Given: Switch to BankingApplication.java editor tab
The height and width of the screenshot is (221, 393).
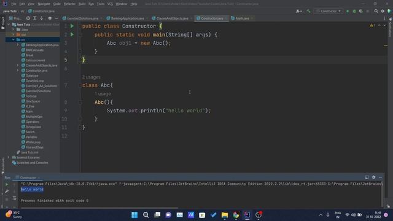Looking at the screenshot, I should coord(127,18).
